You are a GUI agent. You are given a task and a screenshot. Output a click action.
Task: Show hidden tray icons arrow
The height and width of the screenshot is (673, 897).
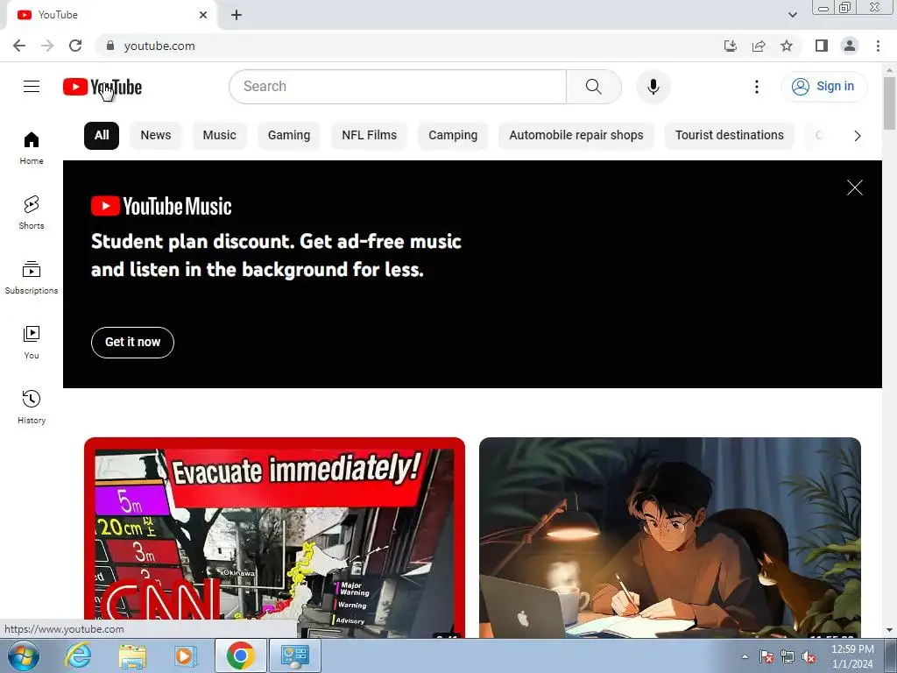point(745,656)
